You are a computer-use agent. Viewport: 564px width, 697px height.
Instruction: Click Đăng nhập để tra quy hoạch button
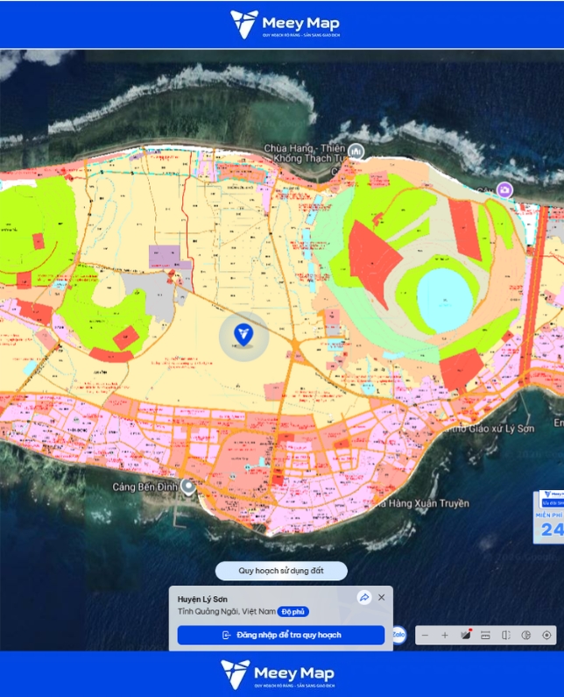[280, 635]
